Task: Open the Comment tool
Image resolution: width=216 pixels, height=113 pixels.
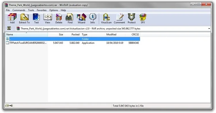Action: click(119, 19)
